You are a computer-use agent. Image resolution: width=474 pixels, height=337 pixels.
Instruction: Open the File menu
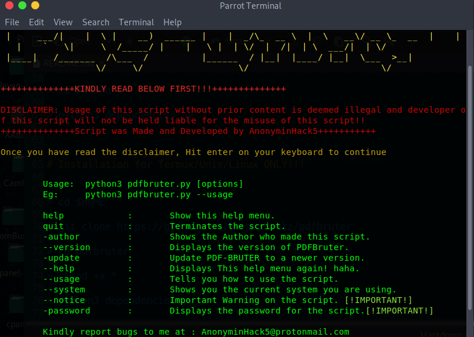point(12,22)
